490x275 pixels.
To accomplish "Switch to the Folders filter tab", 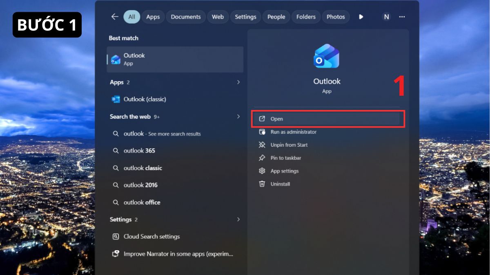I will pyautogui.click(x=306, y=17).
